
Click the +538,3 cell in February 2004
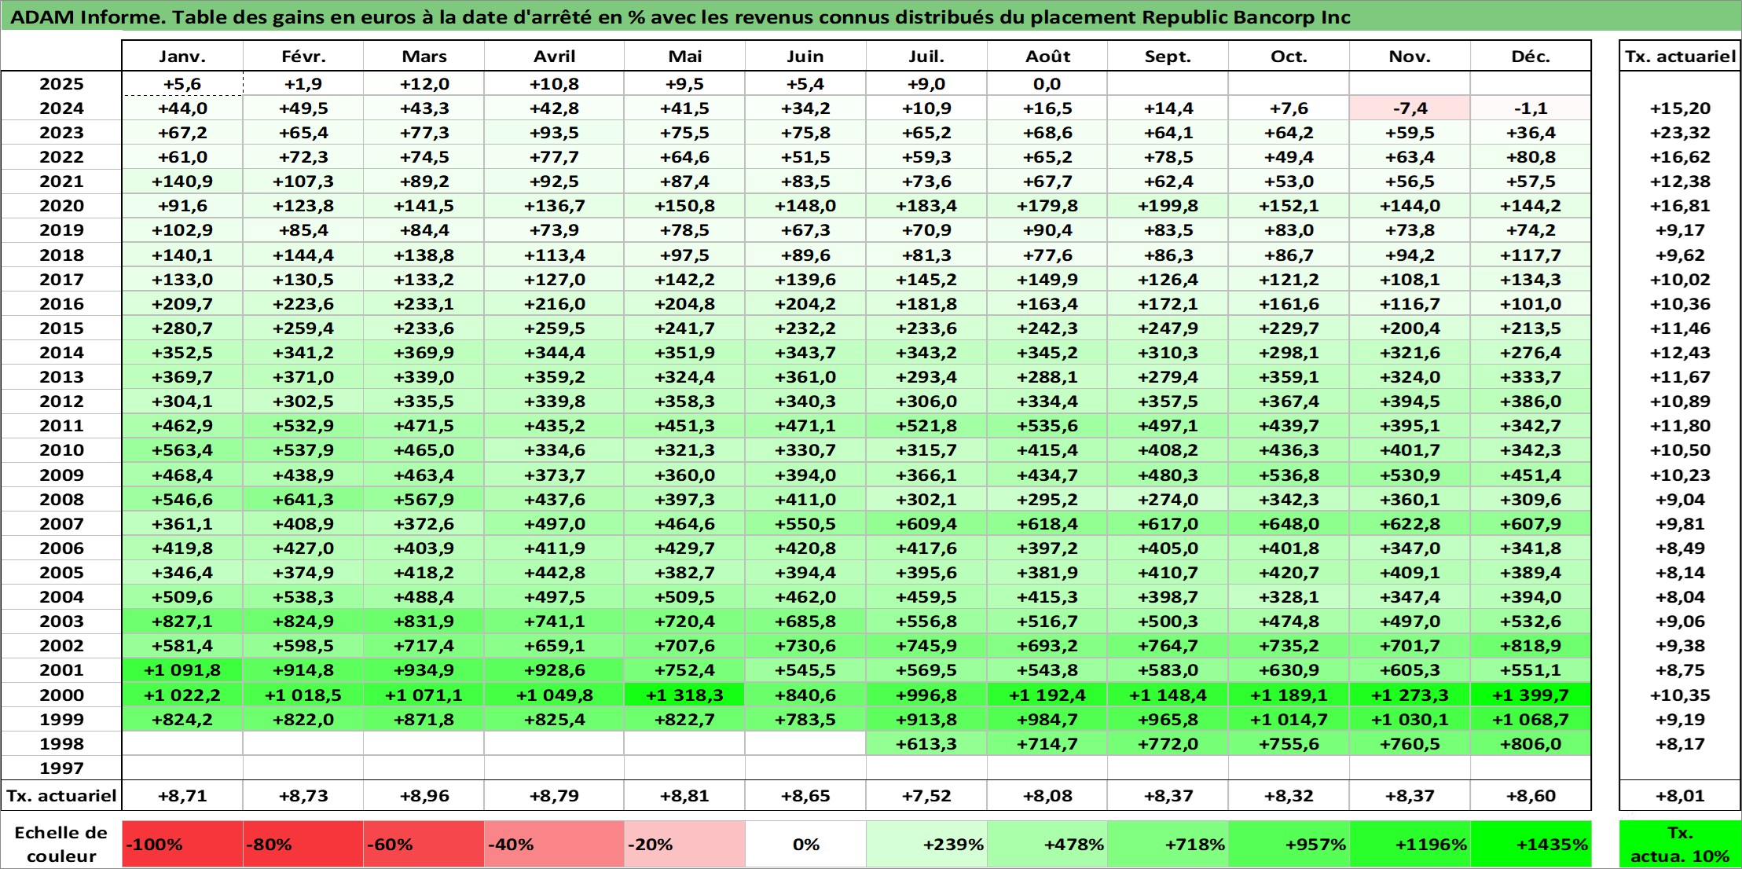click(303, 597)
